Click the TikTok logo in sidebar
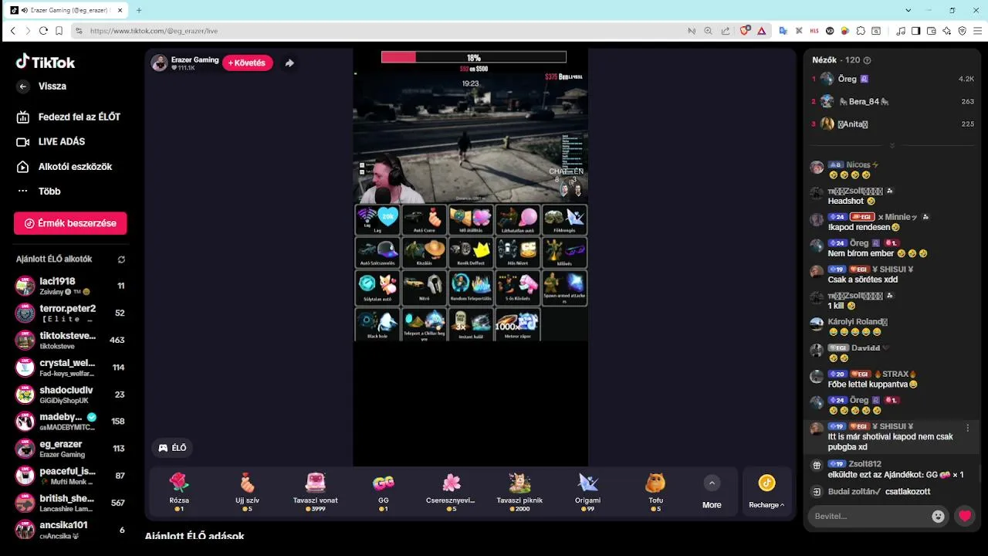This screenshot has height=556, width=988. coord(46,62)
